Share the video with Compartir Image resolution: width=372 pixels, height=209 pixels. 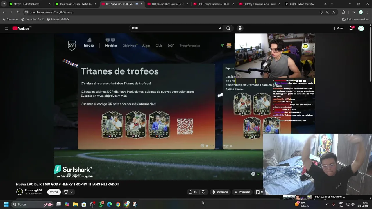click(220, 192)
